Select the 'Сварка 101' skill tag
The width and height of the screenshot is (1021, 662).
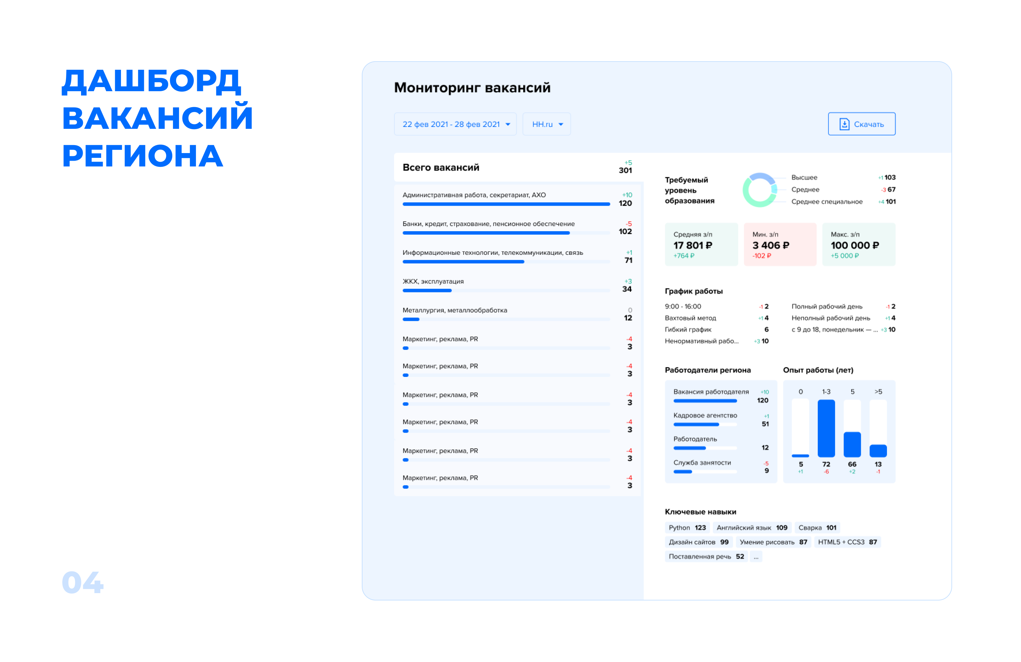pos(817,527)
